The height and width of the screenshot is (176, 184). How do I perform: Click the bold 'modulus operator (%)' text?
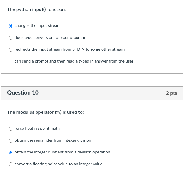coord(39,112)
